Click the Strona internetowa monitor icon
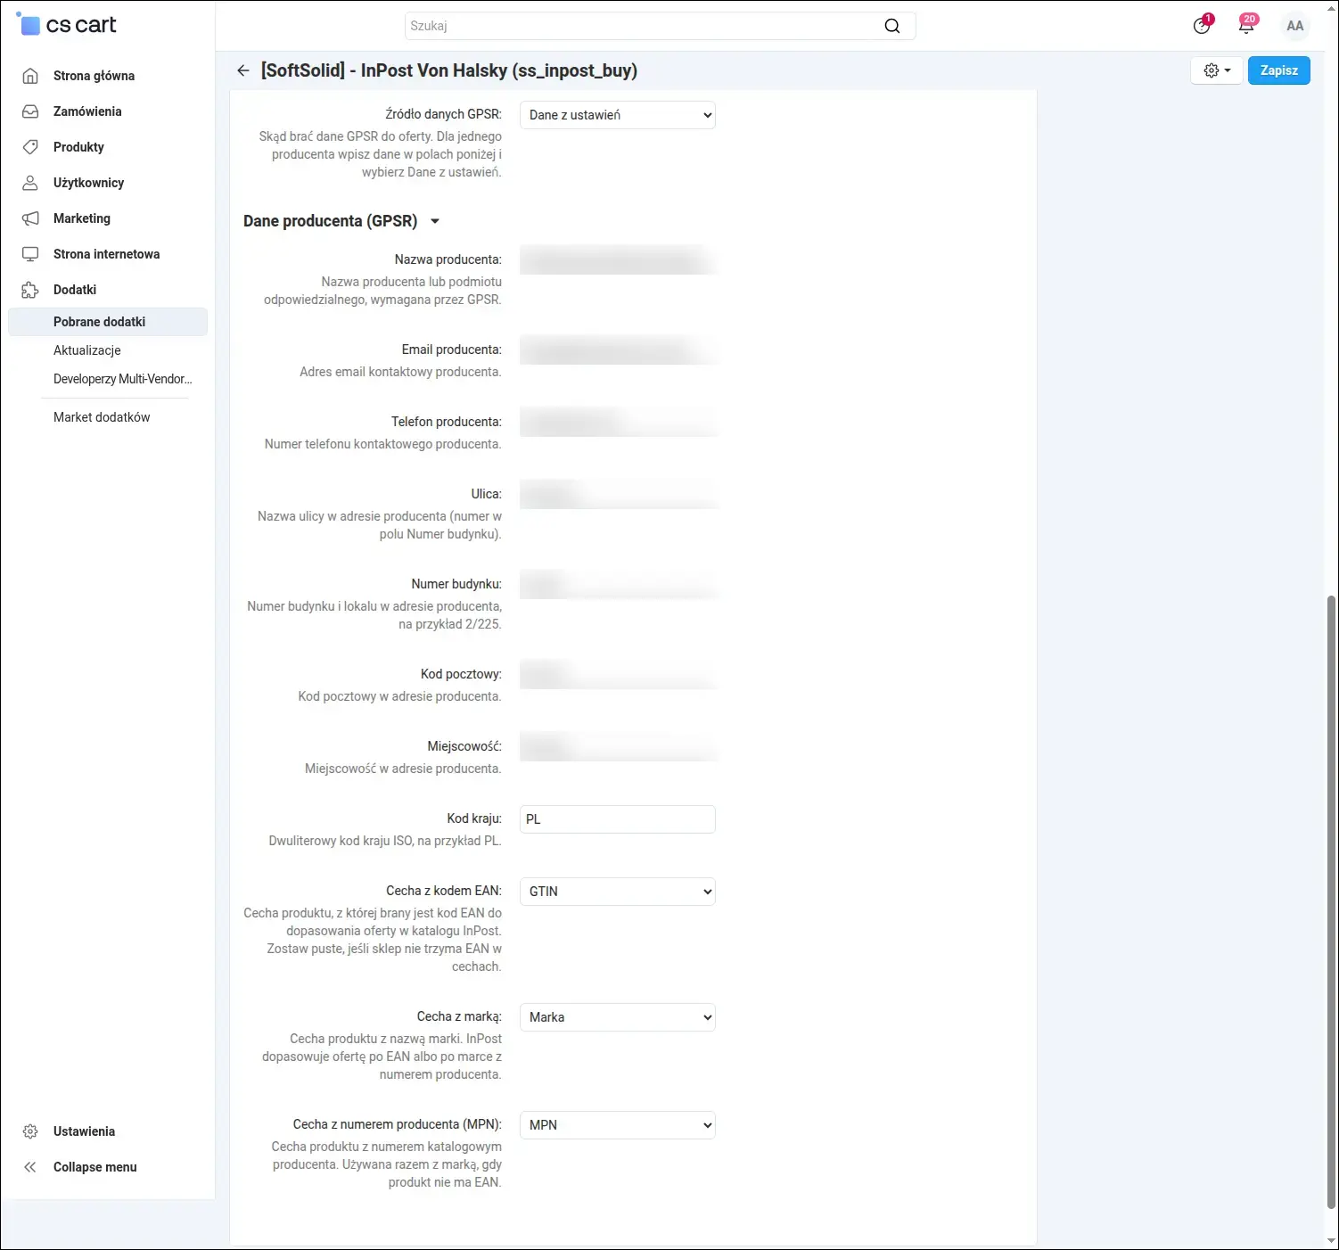Screen dimensions: 1339x1250 (30, 254)
